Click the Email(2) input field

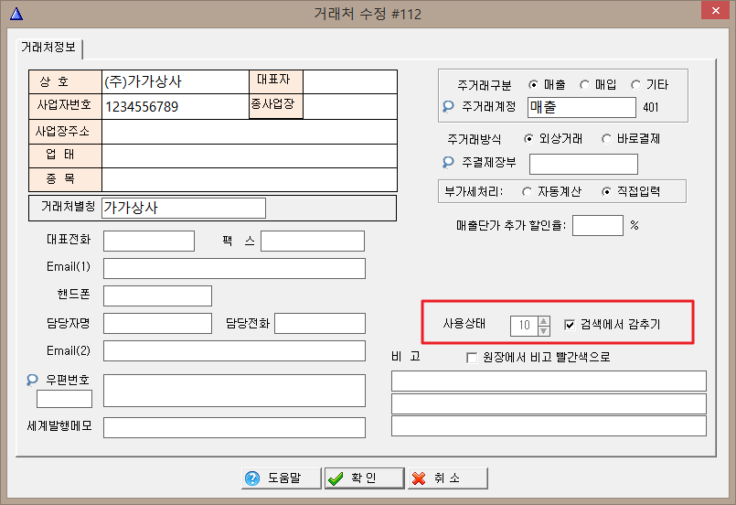pos(234,351)
